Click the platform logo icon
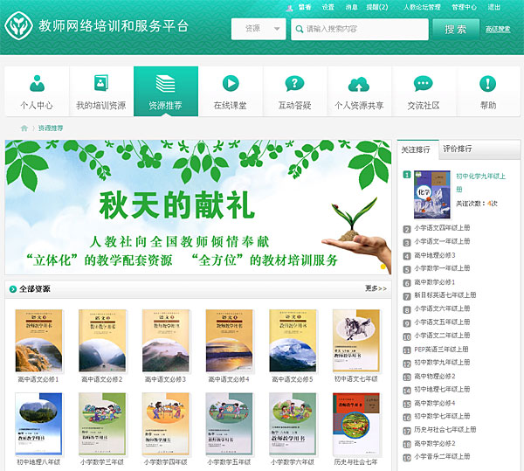Image resolution: width=524 pixels, height=471 pixels. point(19,27)
